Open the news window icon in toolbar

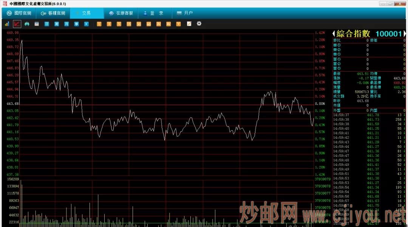click(37, 24)
